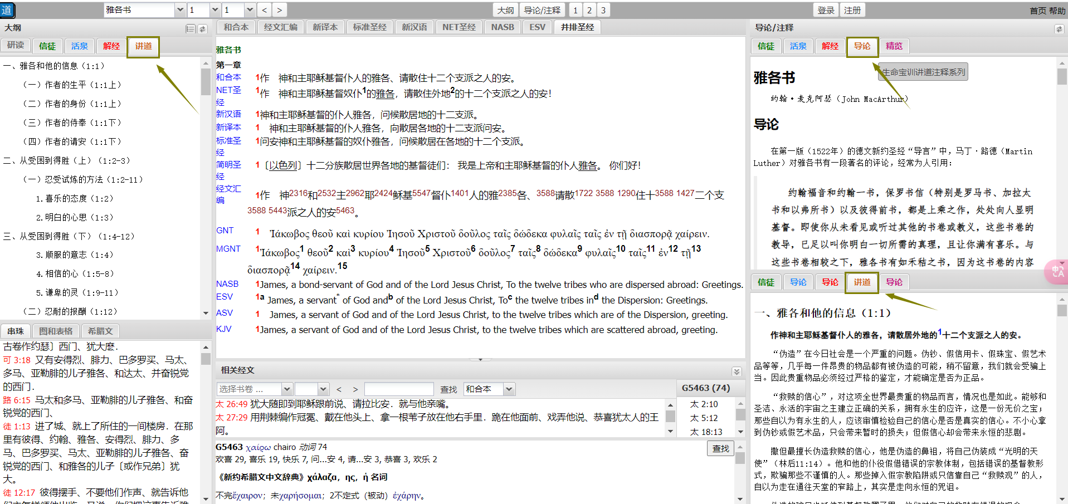The image size is (1068, 504).
Task: Switch to the ESV translation tab
Action: (x=537, y=27)
